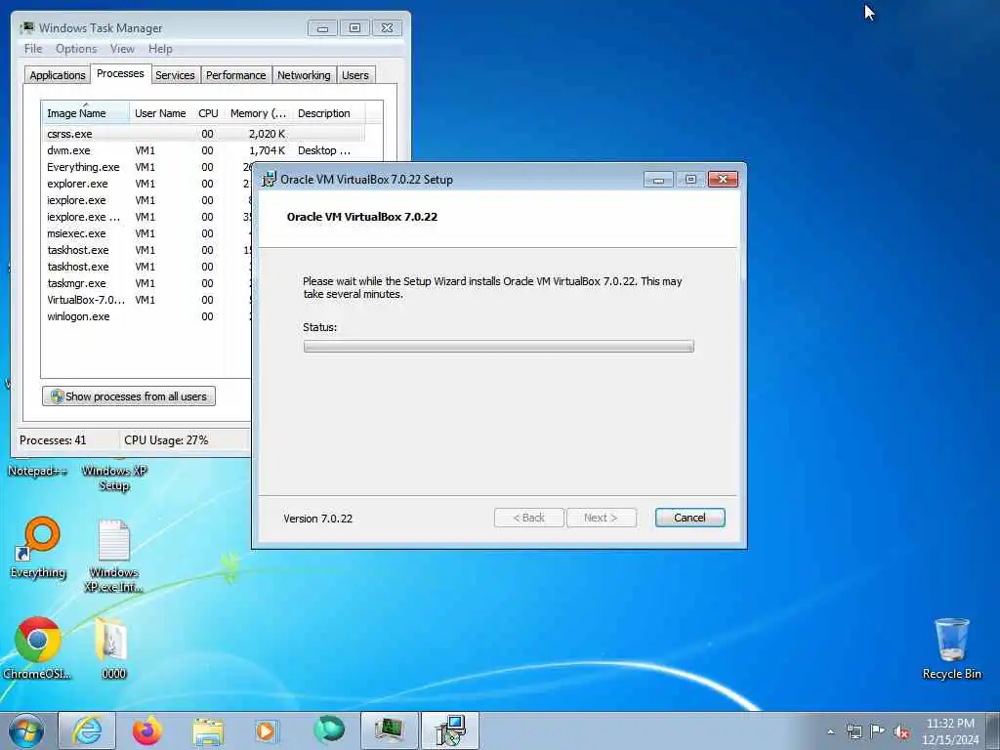Sort processes by Image Name column
The height and width of the screenshot is (750, 1000).
click(86, 113)
